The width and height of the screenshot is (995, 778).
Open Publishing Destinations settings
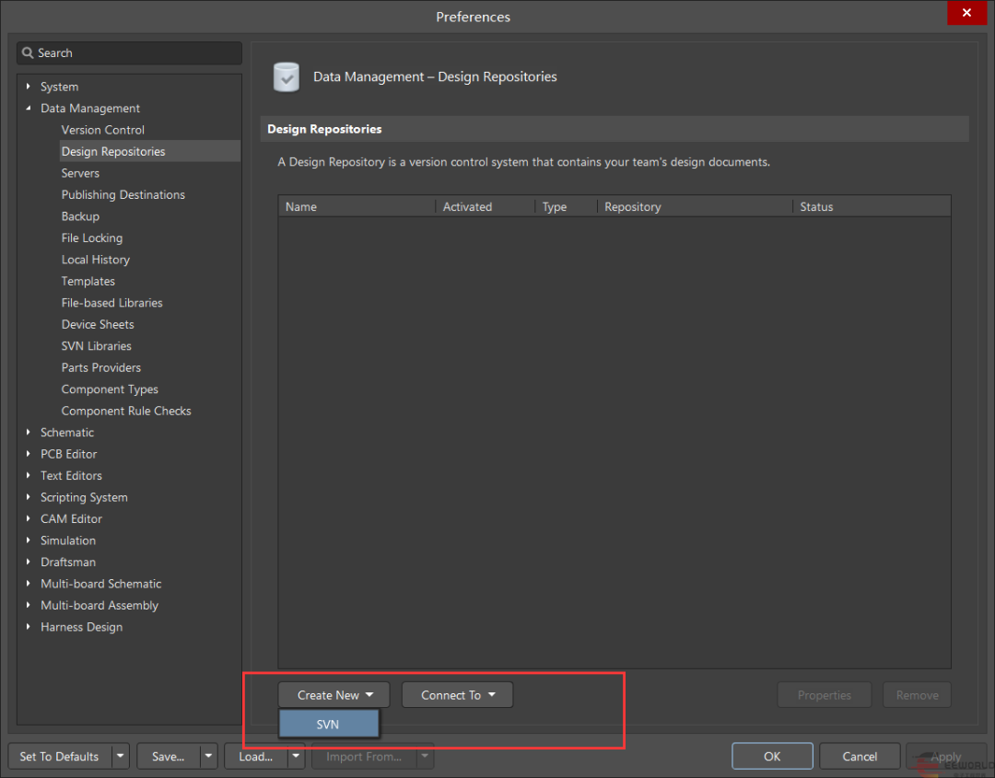(123, 194)
